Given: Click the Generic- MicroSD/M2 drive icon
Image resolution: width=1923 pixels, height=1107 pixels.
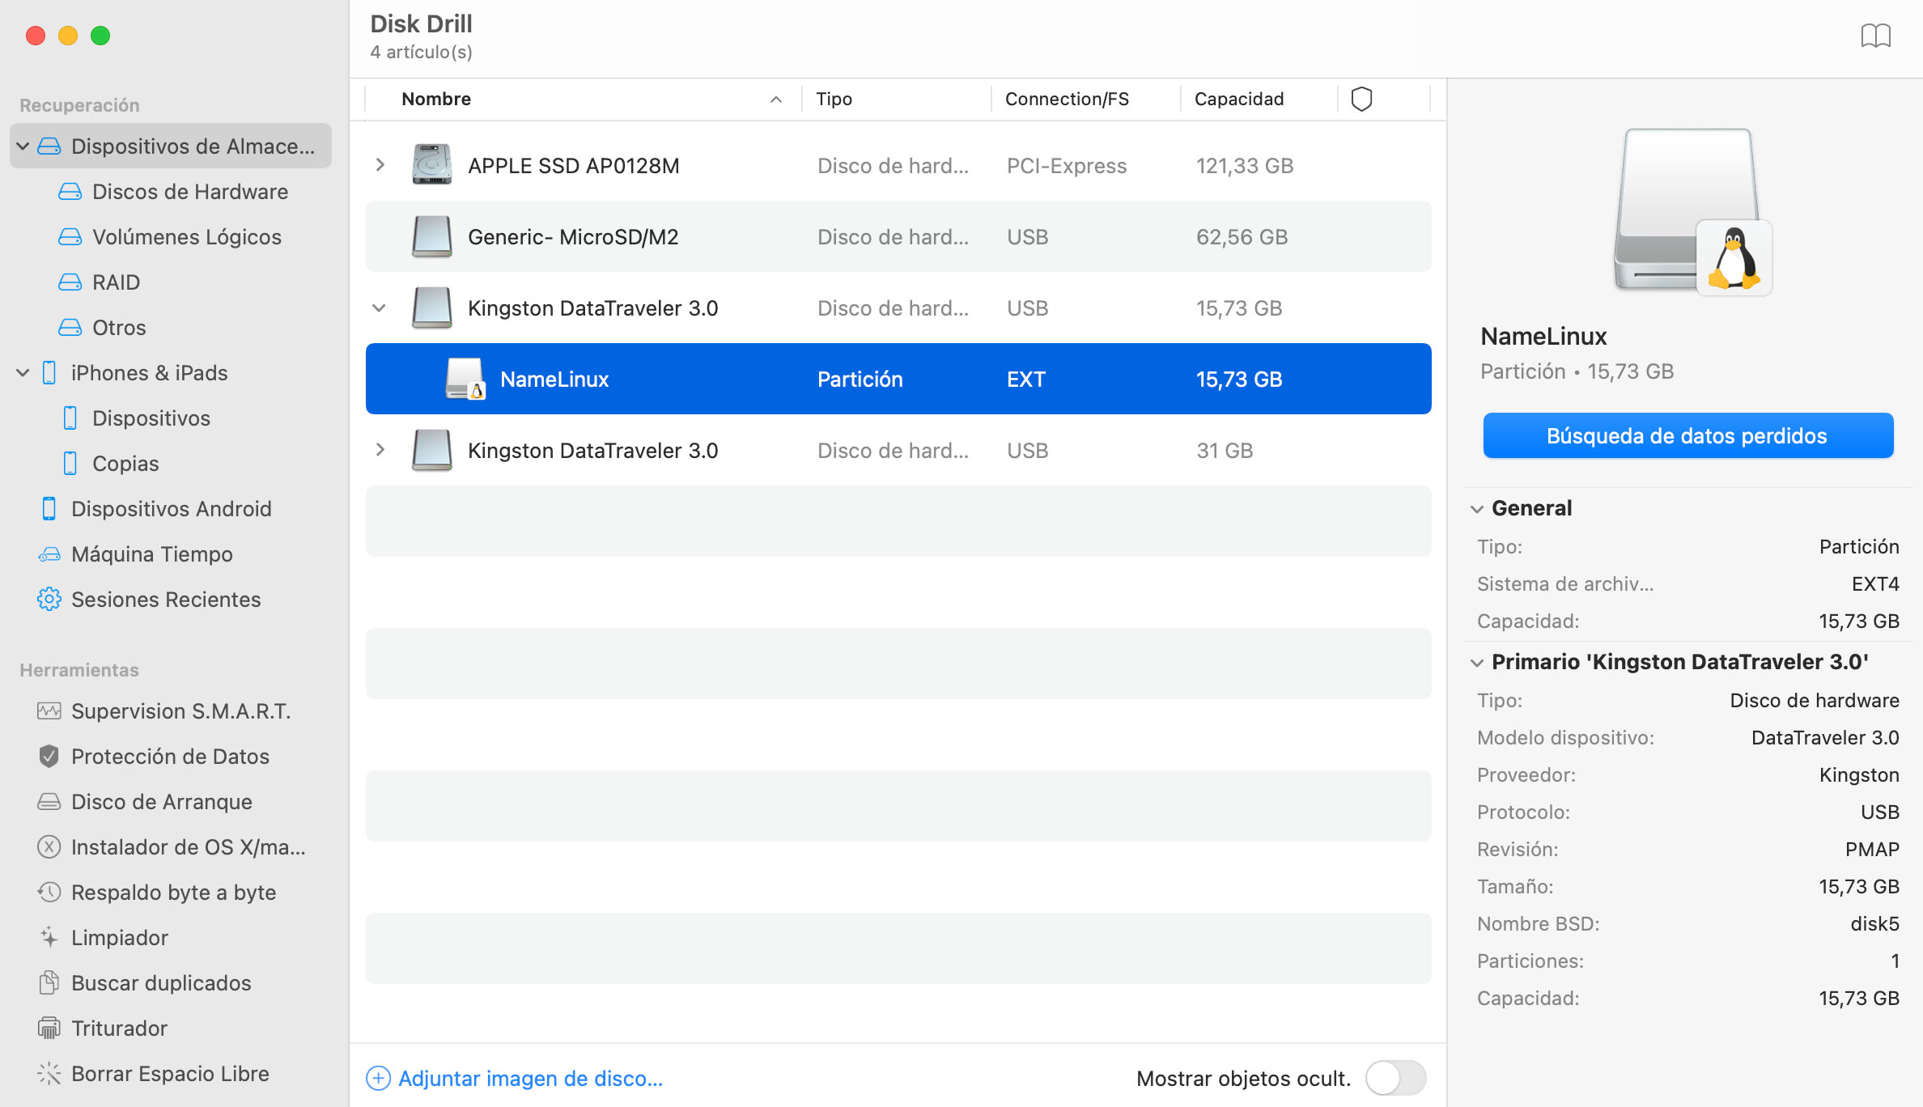Looking at the screenshot, I should click(431, 236).
